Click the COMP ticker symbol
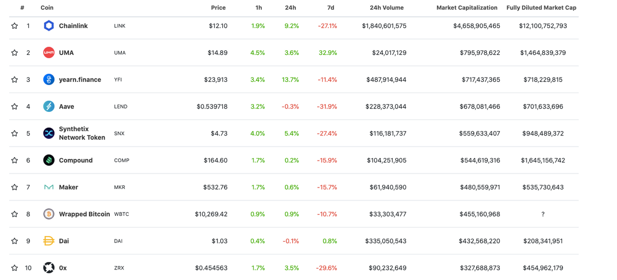617x280 pixels. [x=121, y=160]
